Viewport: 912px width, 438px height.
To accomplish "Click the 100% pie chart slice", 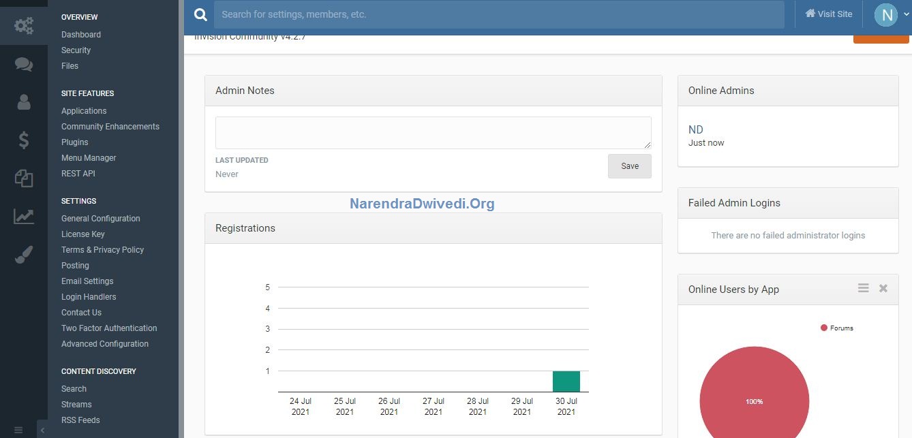I will point(754,401).
